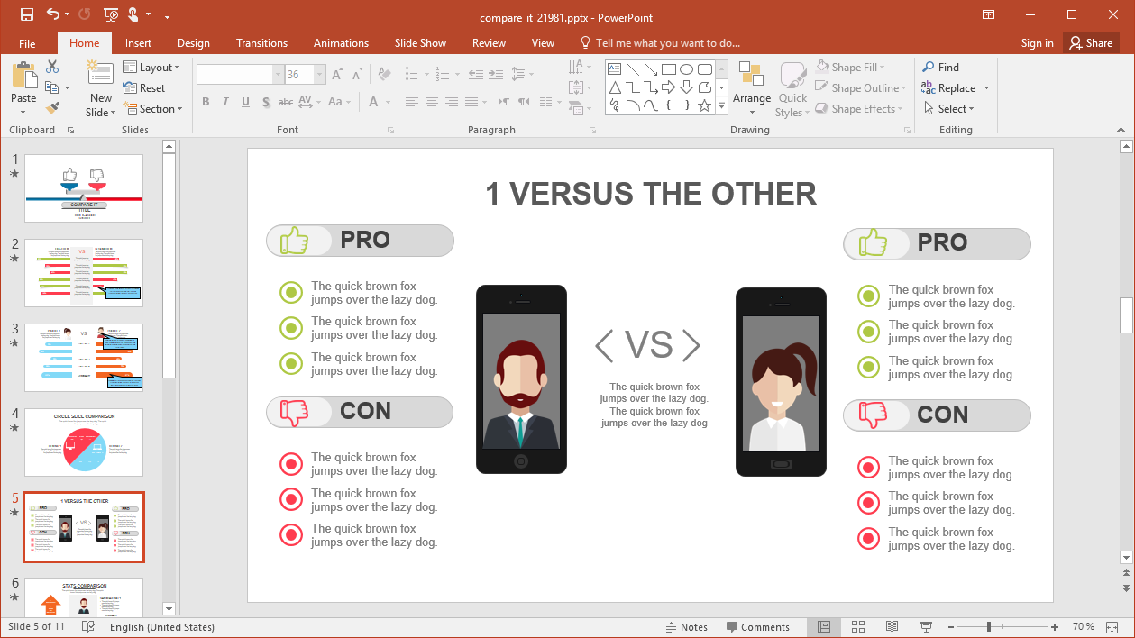Click spell check icon in status bar
The height and width of the screenshot is (638, 1135).
click(88, 627)
